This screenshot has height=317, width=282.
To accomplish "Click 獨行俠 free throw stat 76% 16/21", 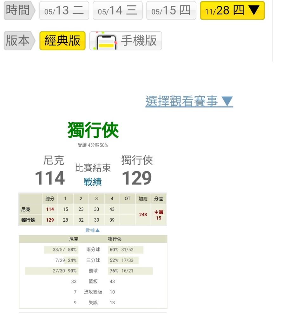I will (130, 271).
